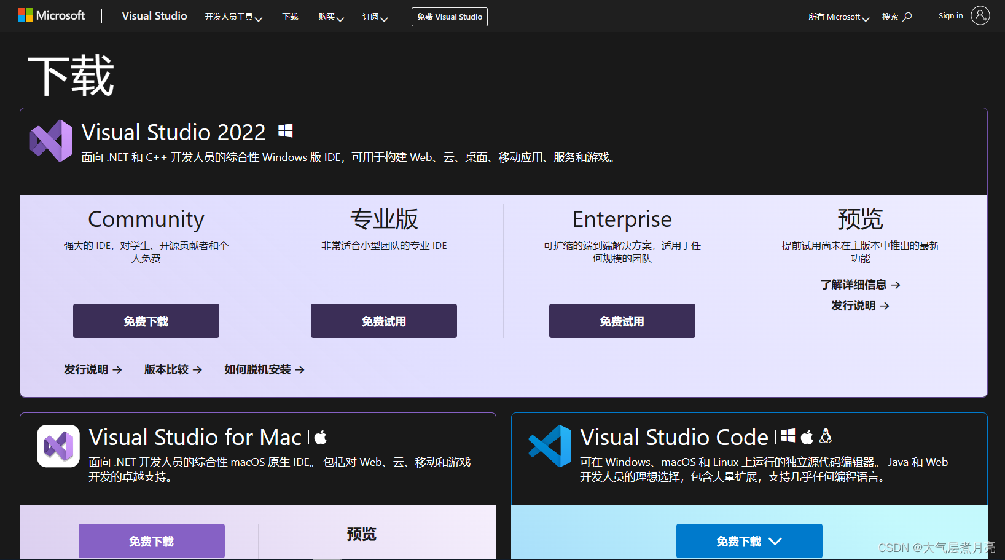1005x560 pixels.
Task: Open 发行说明 link below Community
Action: pos(93,369)
